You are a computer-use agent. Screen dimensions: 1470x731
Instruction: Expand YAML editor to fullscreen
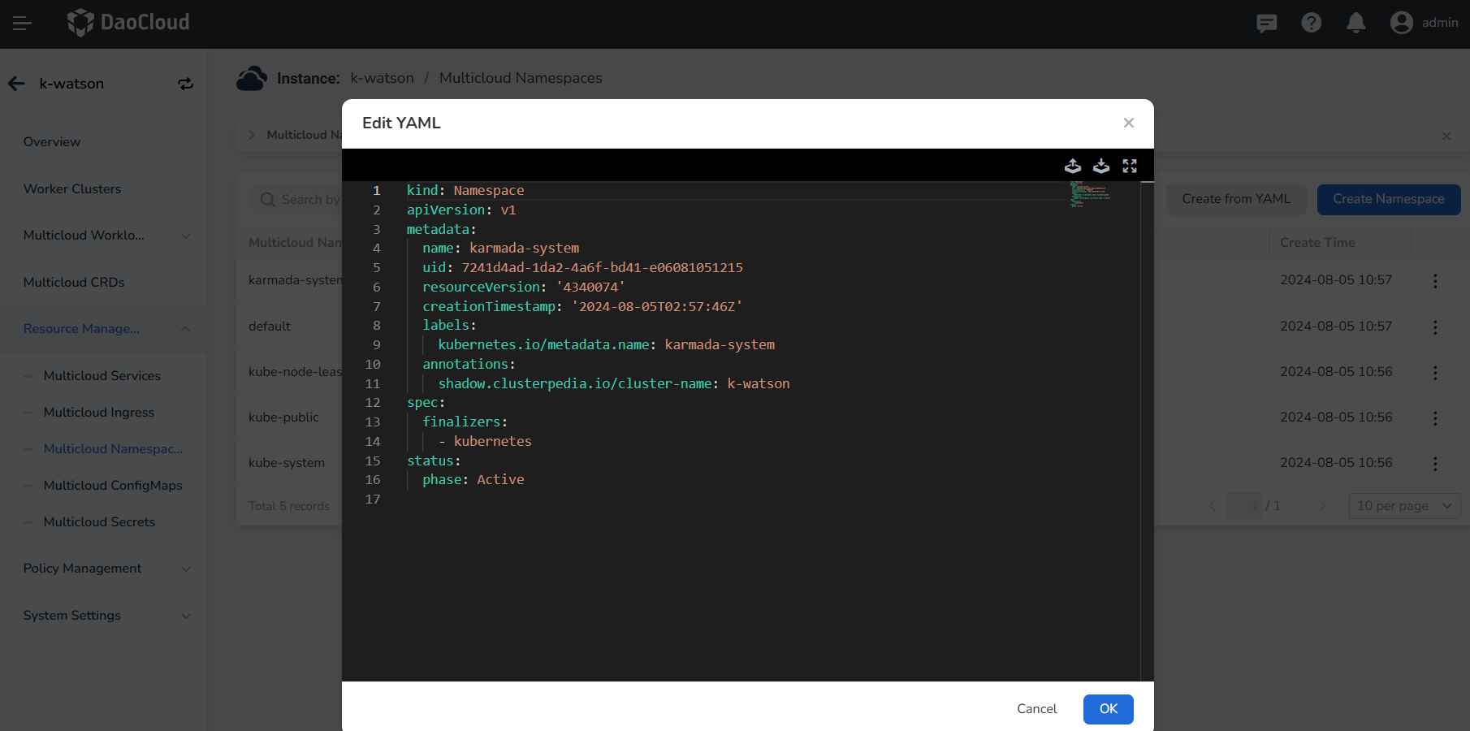coord(1130,166)
